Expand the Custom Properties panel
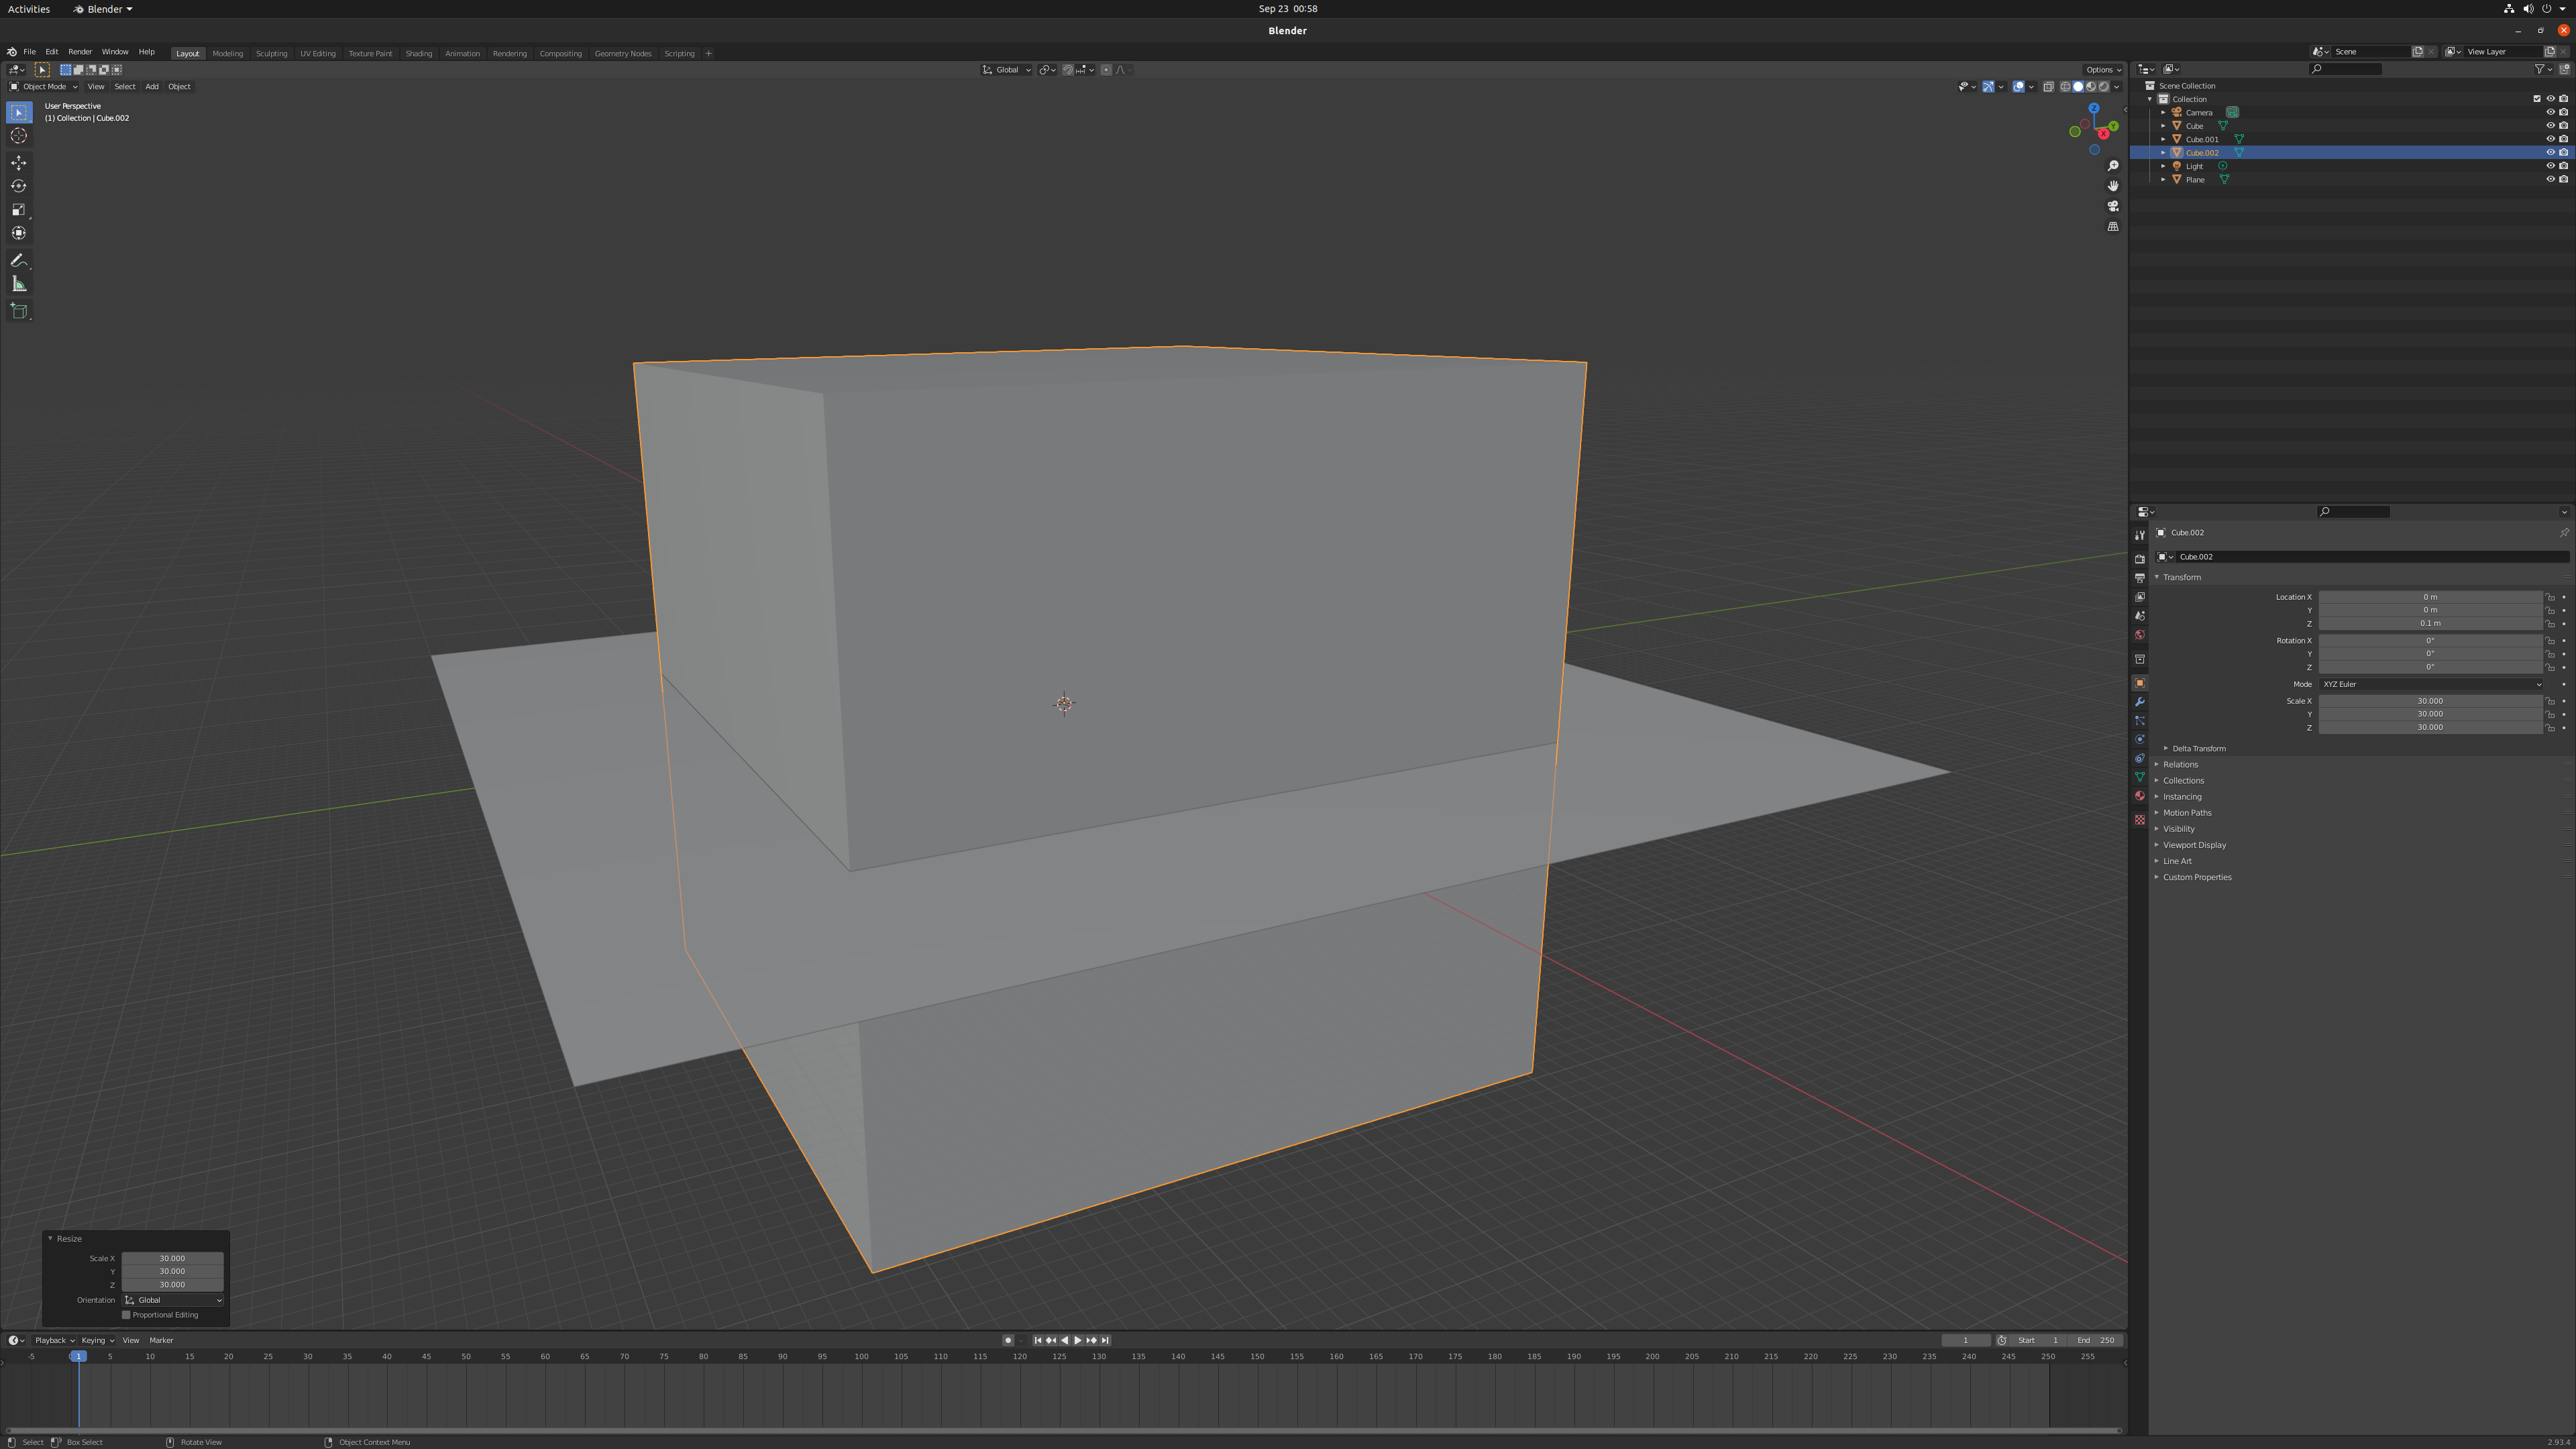 2197,877
